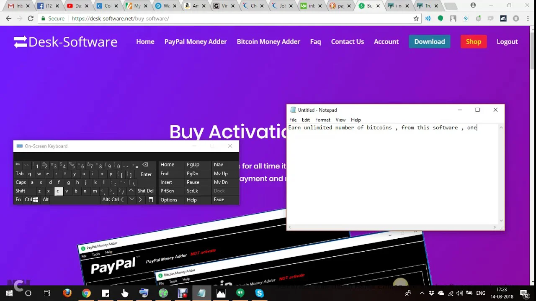Tap the context menu key on On-Screen Keyboard
The image size is (536, 301).
(x=151, y=200)
